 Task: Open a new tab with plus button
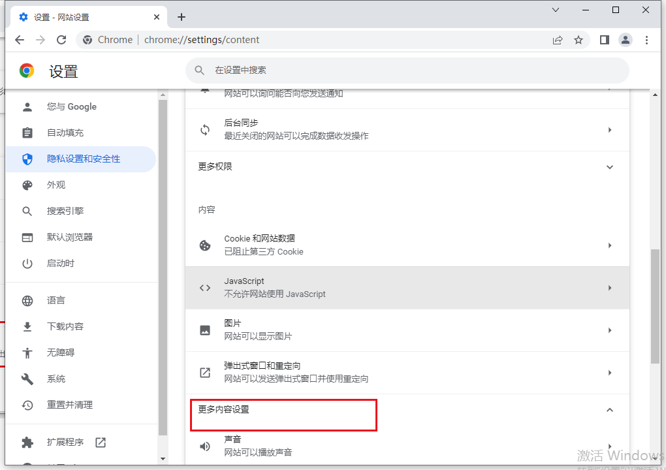(182, 17)
